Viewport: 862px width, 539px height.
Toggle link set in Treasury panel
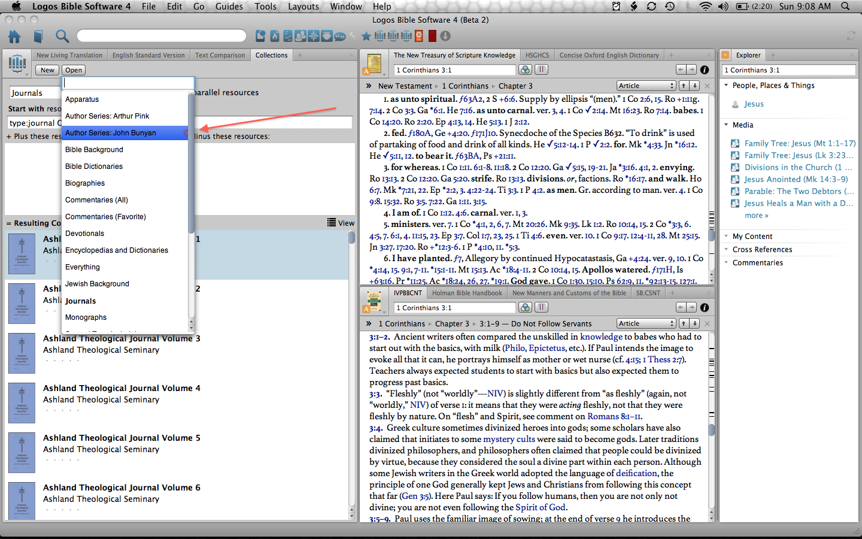click(x=525, y=69)
